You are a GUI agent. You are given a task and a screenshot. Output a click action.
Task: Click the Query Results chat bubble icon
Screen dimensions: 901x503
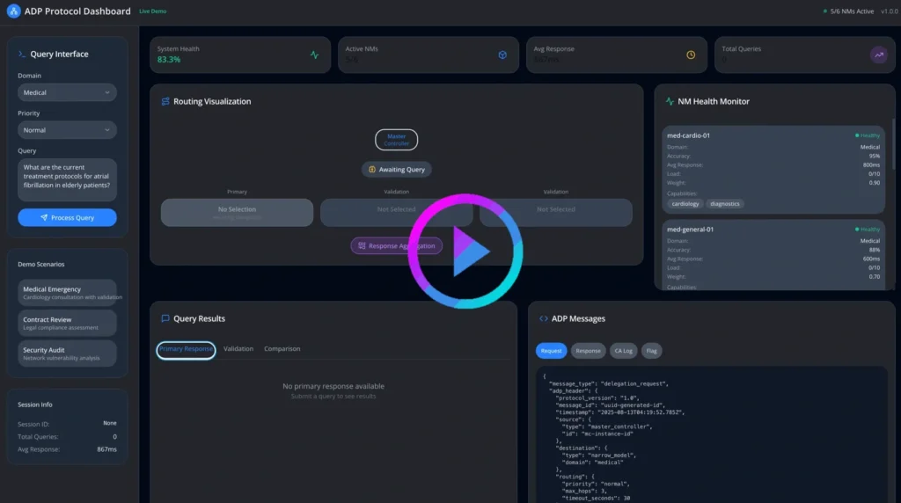point(165,318)
